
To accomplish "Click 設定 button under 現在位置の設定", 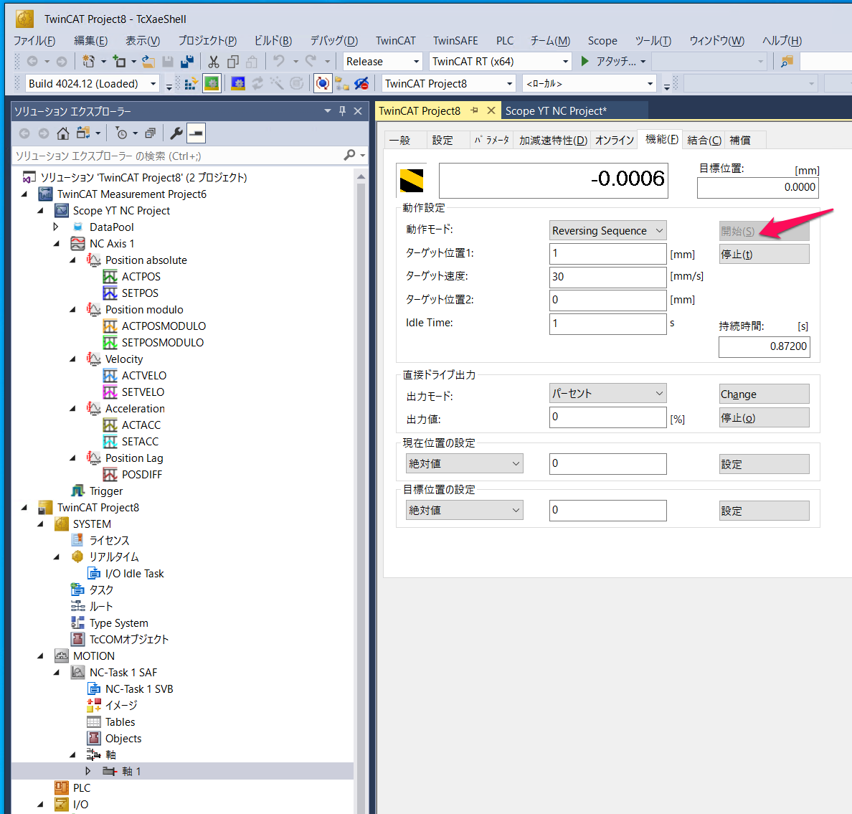I will click(x=764, y=464).
